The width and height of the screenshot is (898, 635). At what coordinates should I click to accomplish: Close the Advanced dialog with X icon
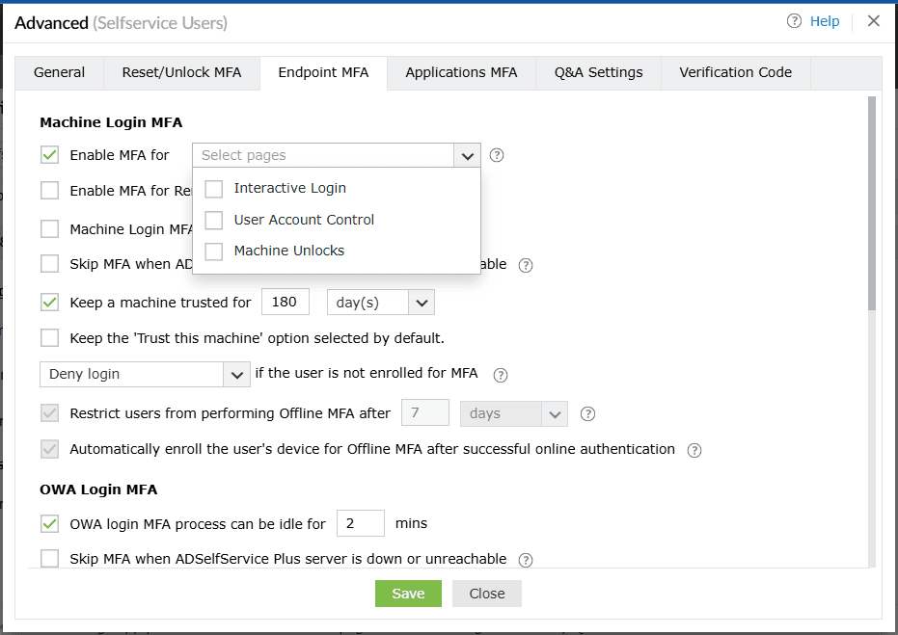[x=874, y=21]
